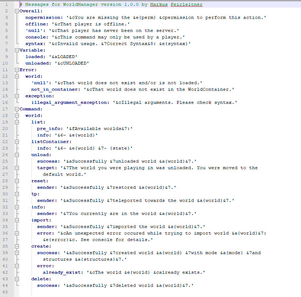Place cursor on 'nopermission:' key
The width and height of the screenshot is (301, 297).
(44, 17)
